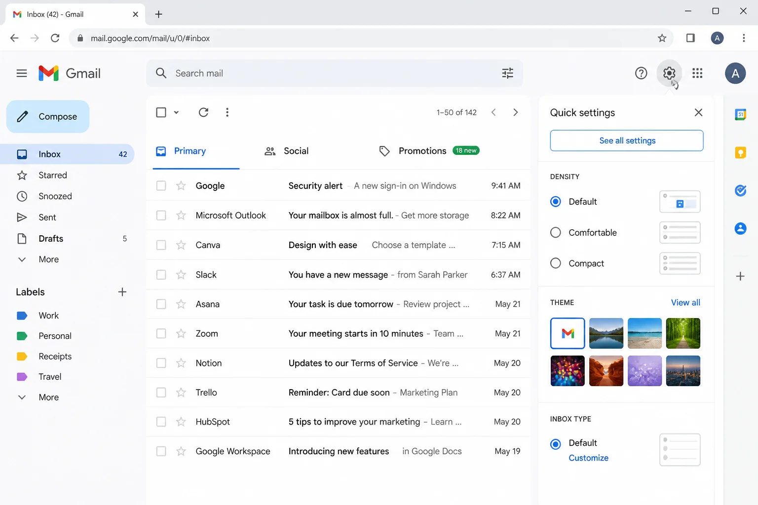758x505 pixels.
Task: Open Contacts side panel
Action: coord(740,228)
